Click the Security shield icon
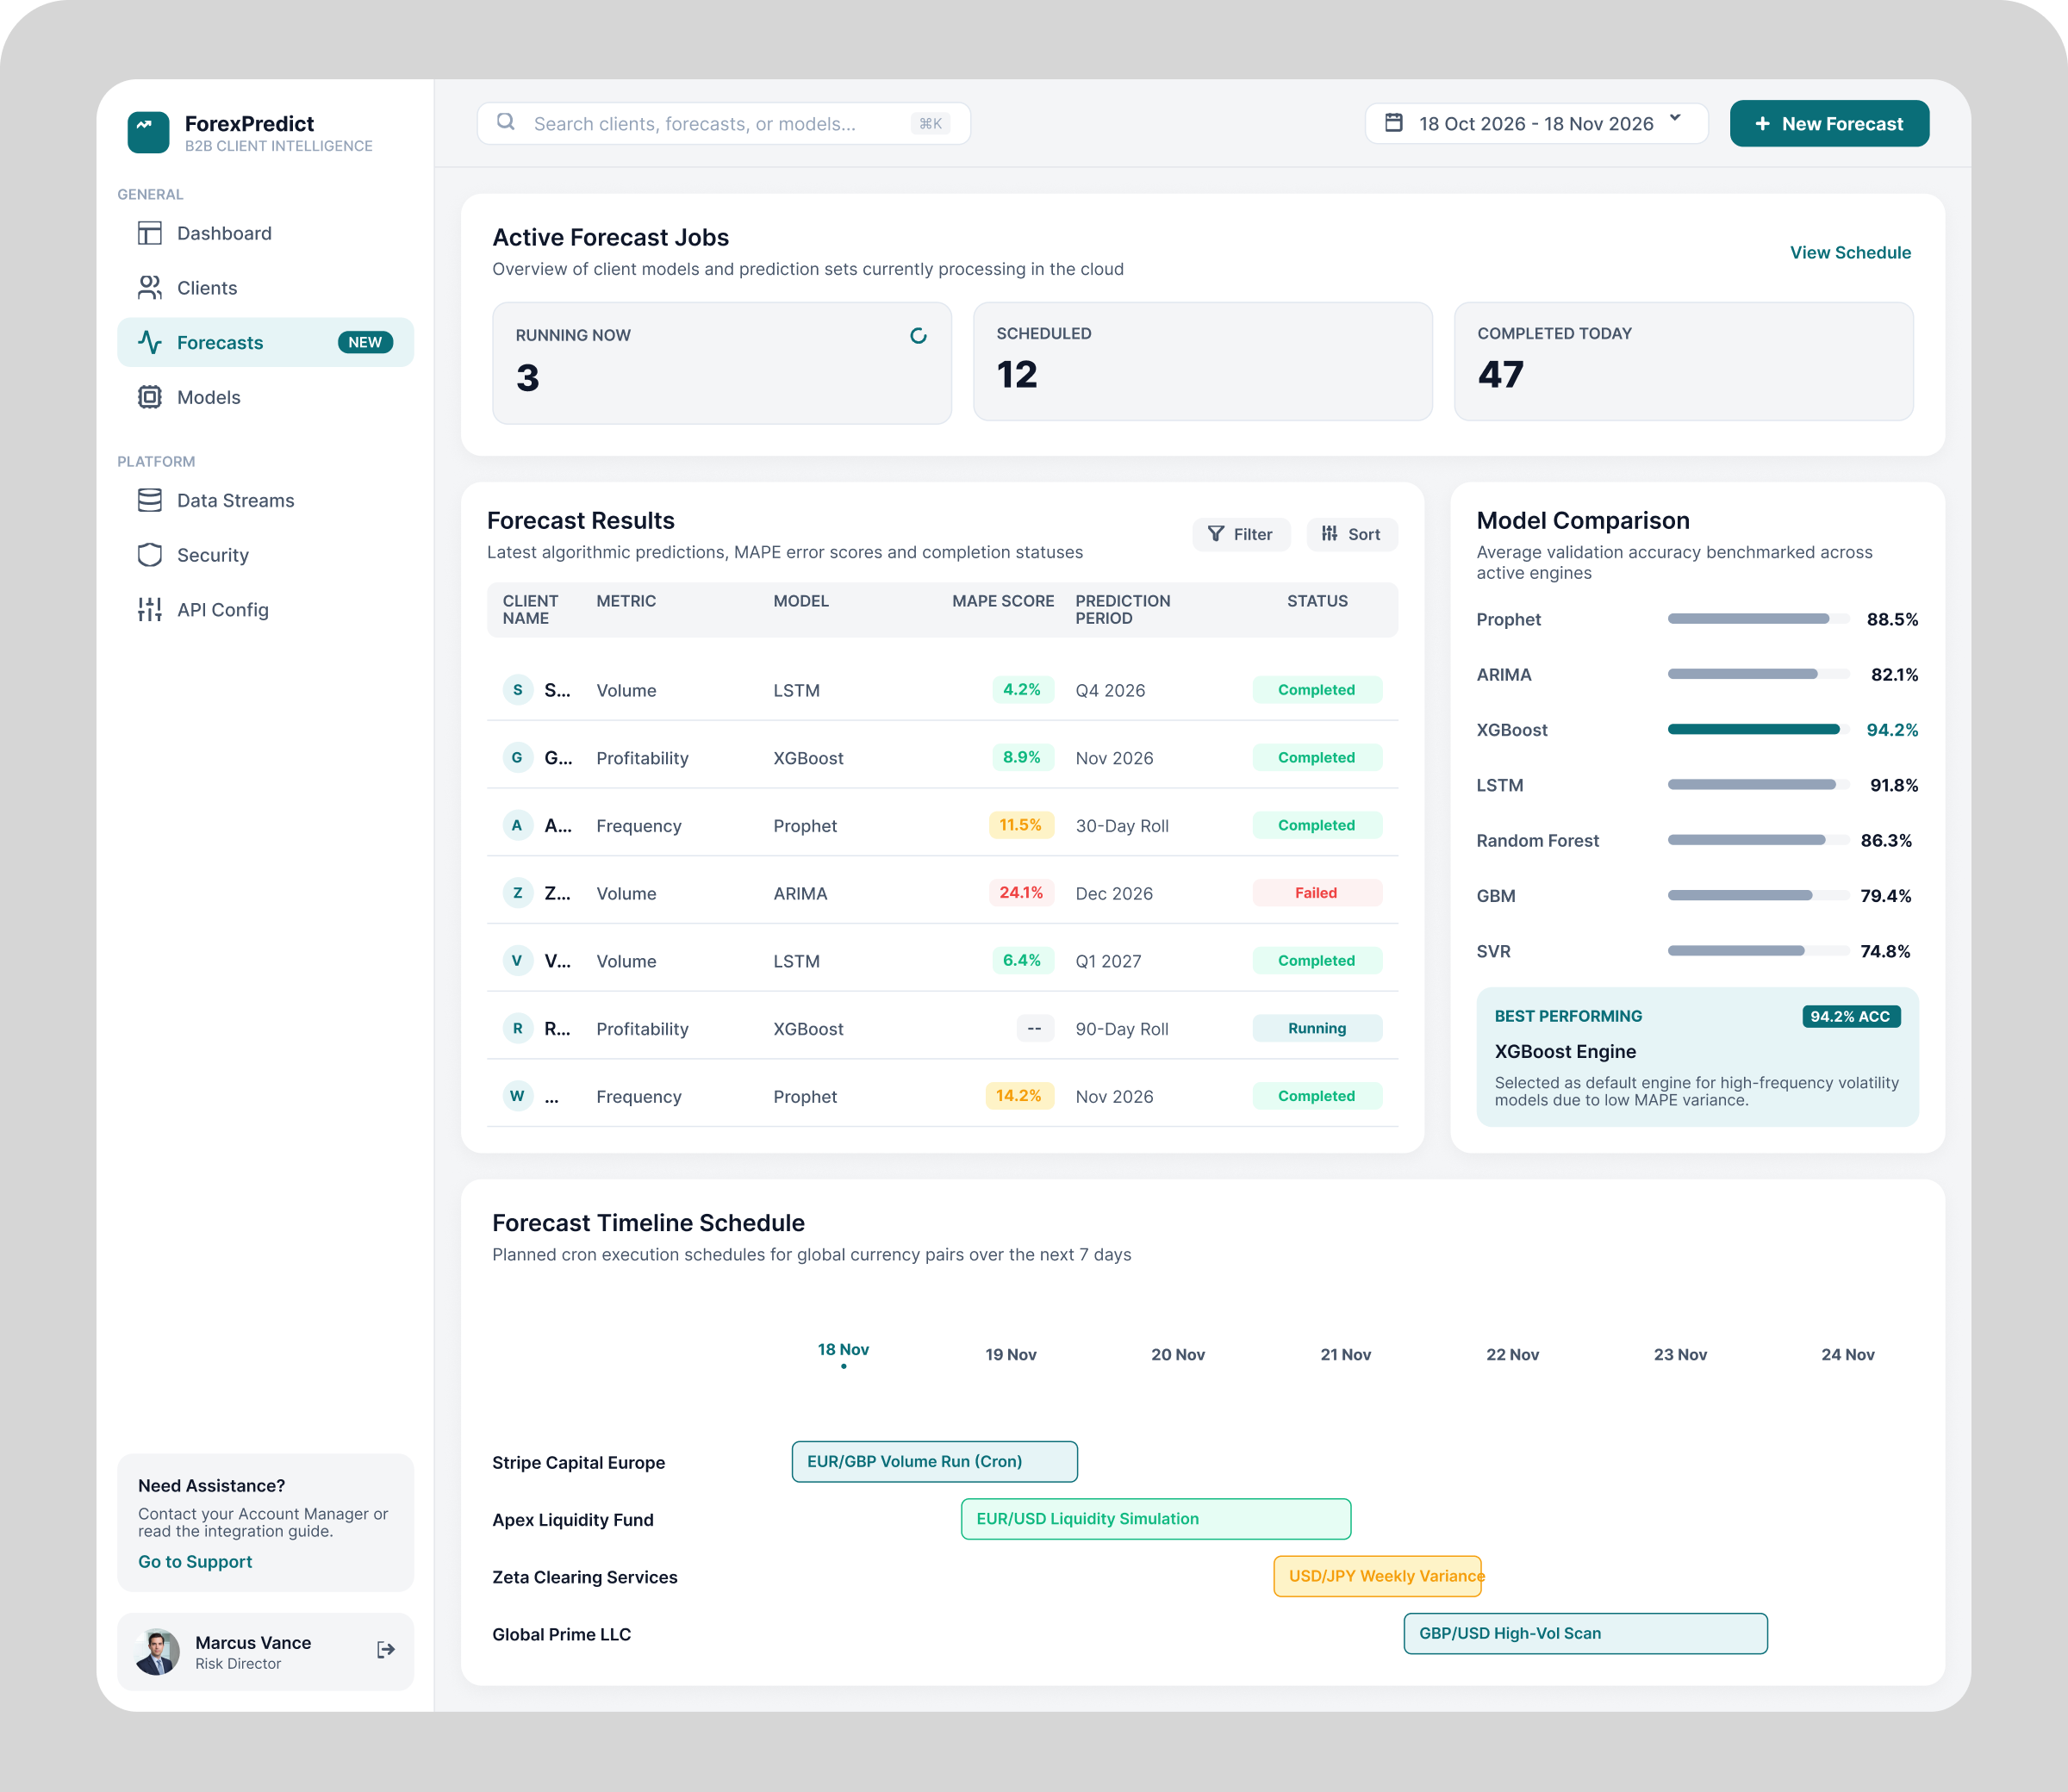Image resolution: width=2068 pixels, height=1792 pixels. click(150, 555)
